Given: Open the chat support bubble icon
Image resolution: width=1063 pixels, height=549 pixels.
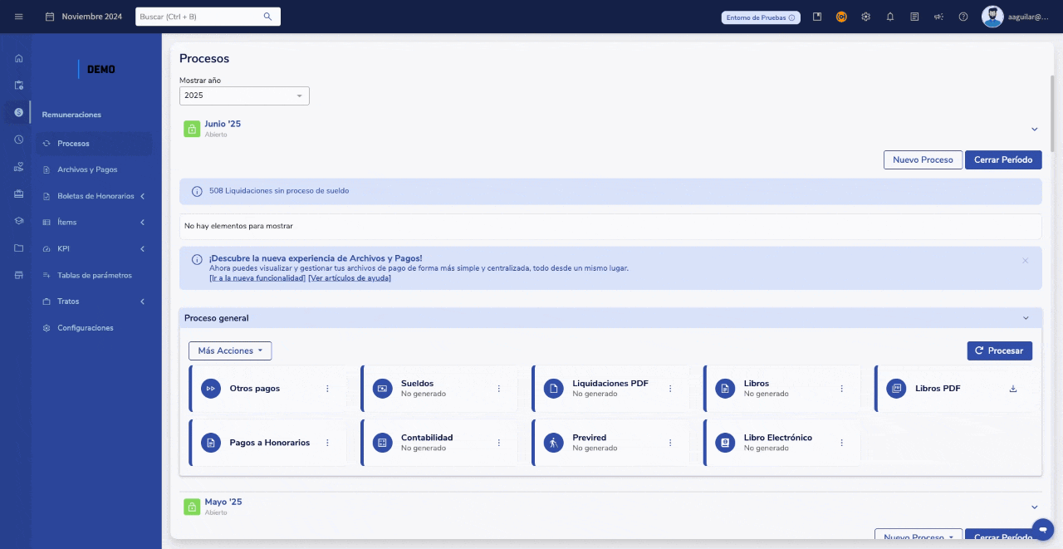Looking at the screenshot, I should pyautogui.click(x=1042, y=529).
